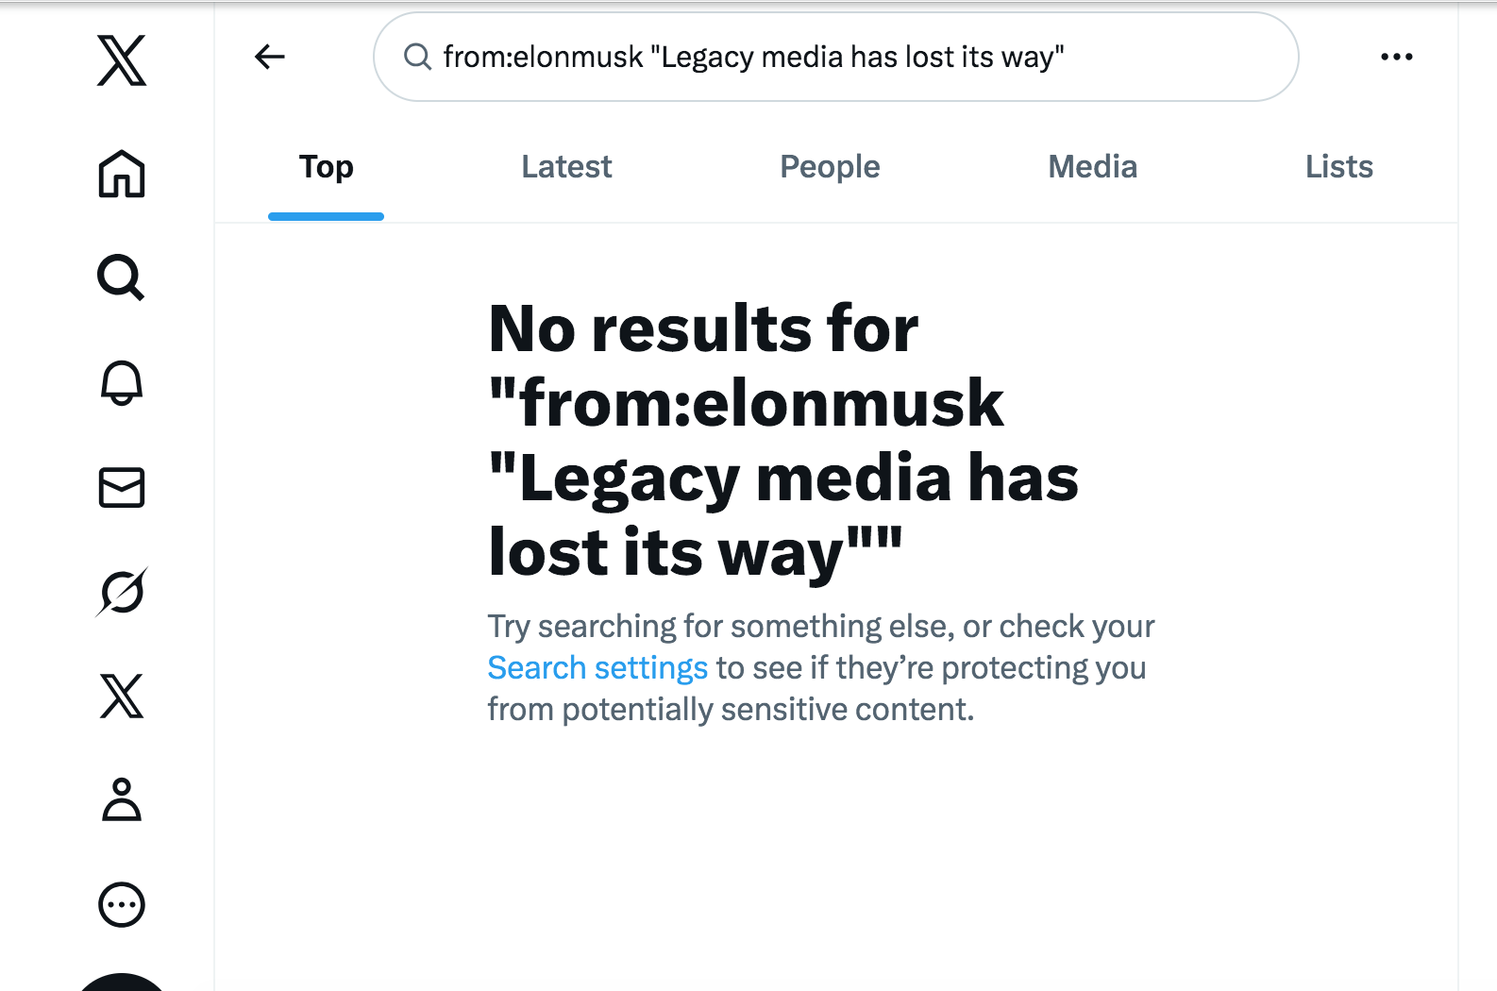Show the Media results tab
Screen dimensions: 1497x991
coord(1092,167)
